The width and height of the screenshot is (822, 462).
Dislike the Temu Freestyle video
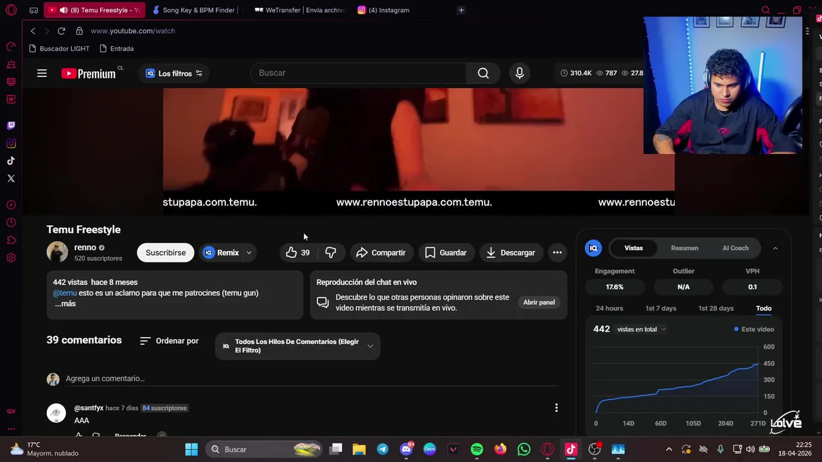pos(331,253)
